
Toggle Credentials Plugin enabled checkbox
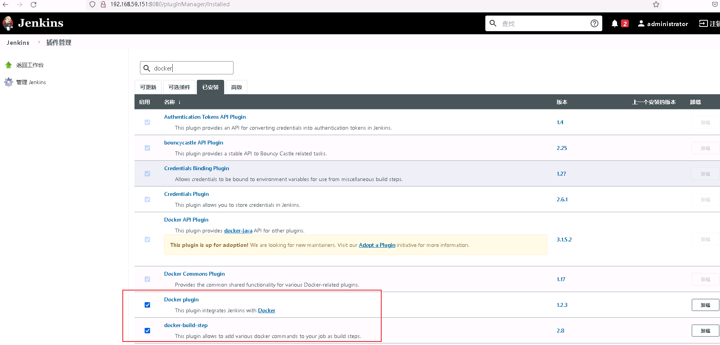point(147,199)
